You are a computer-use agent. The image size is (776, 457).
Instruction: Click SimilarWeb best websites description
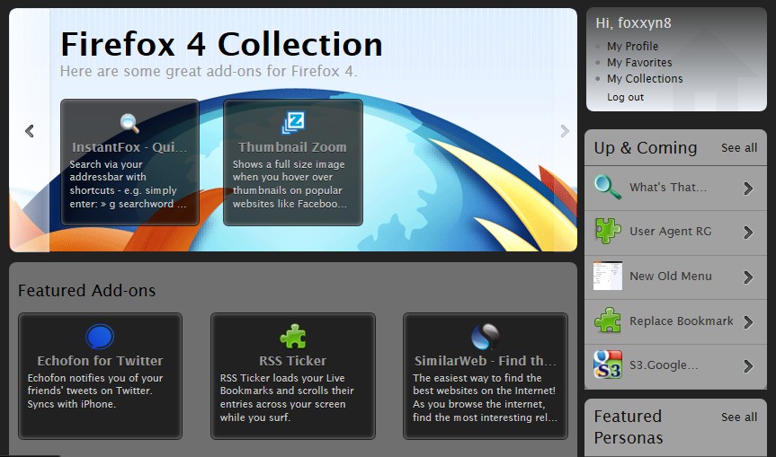click(x=485, y=398)
